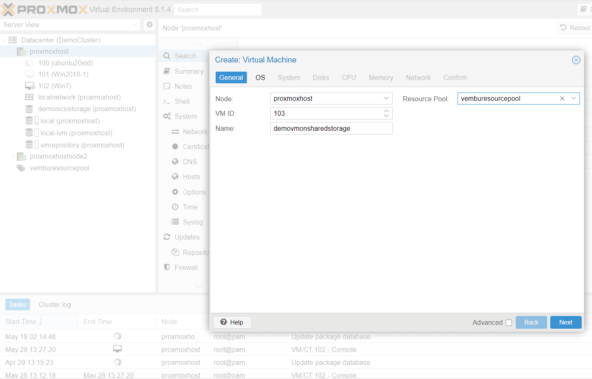
Task: Select the General tab
Action: point(231,77)
